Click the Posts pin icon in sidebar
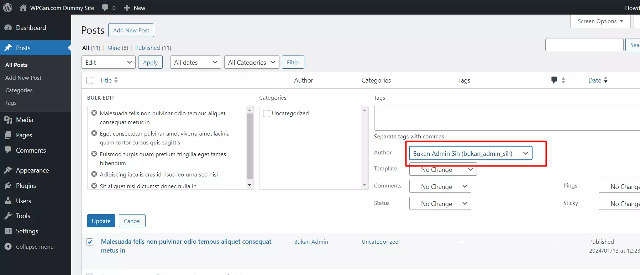This screenshot has height=275, width=640. 8,48
